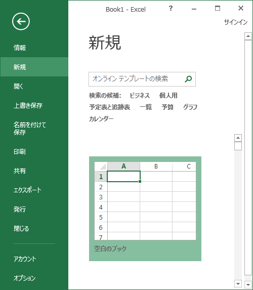Open 発行 in the backstage menu
Viewport: 253px width, 290px height.
[19, 210]
